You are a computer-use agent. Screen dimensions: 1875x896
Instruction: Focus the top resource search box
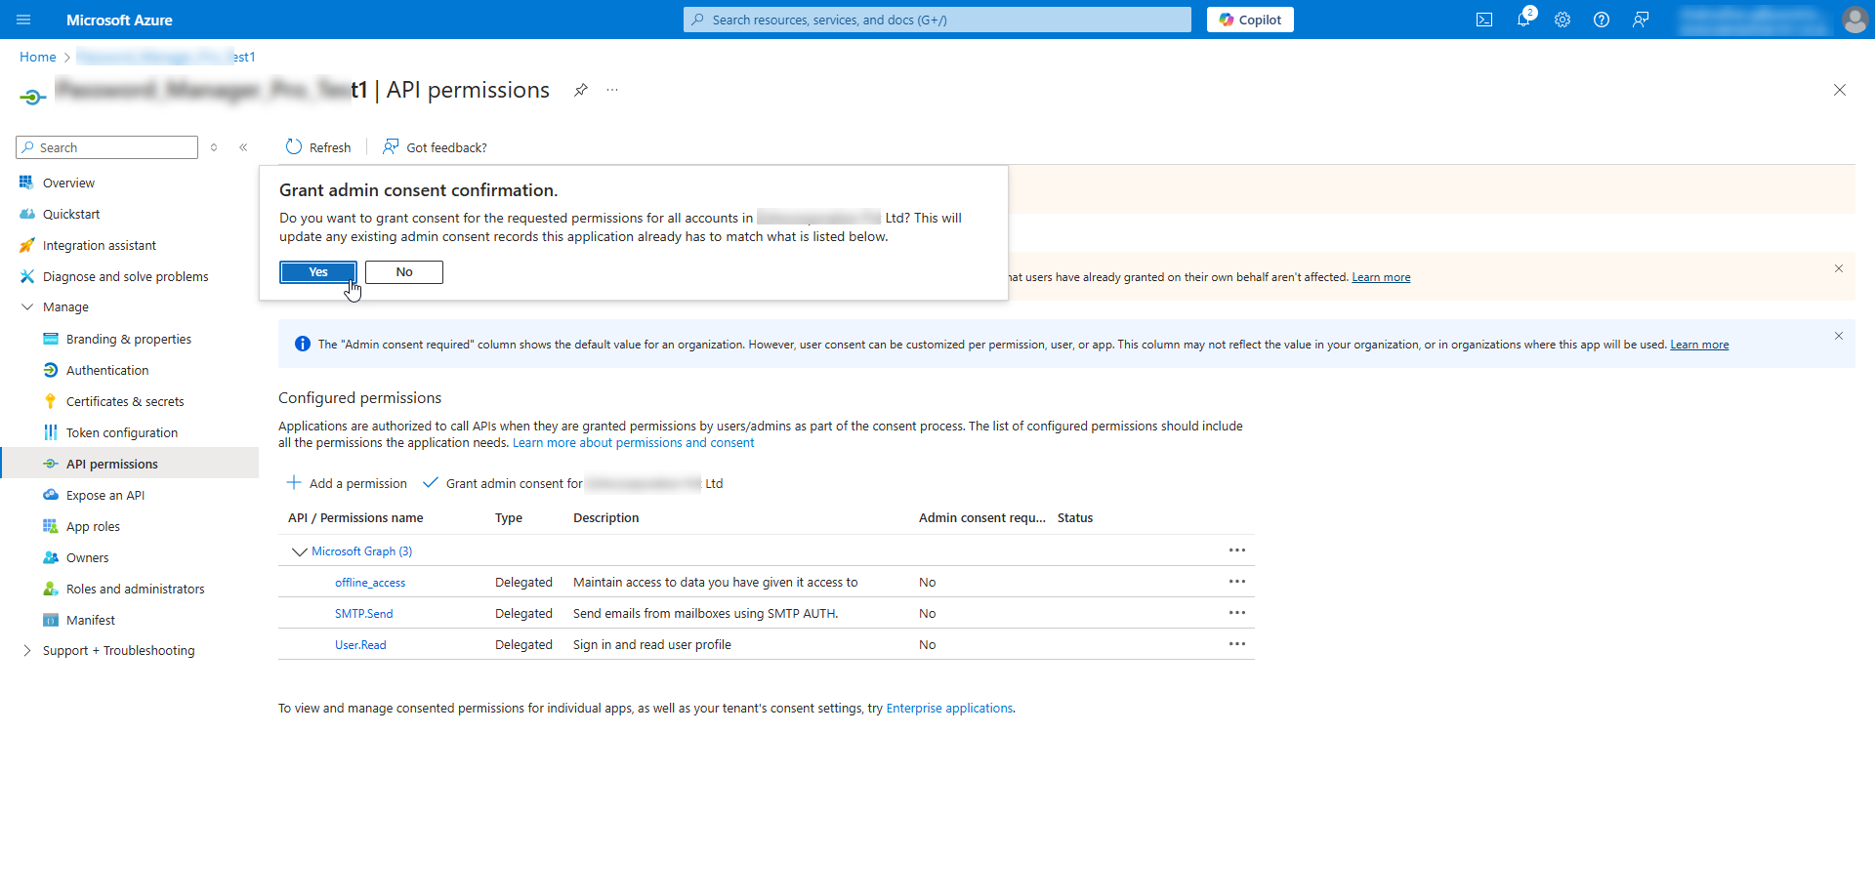click(937, 20)
